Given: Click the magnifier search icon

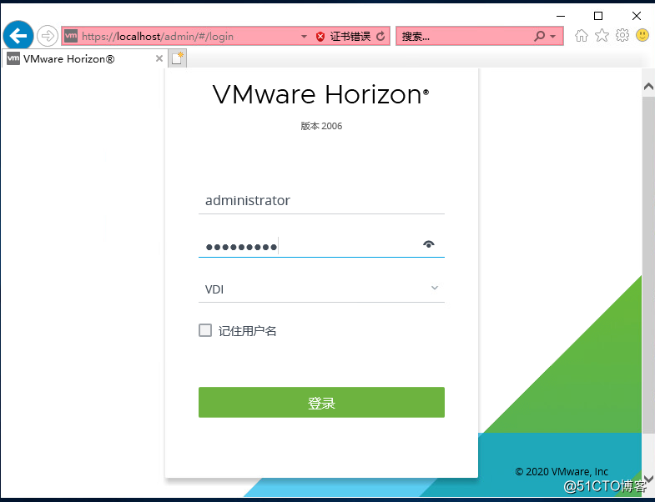Looking at the screenshot, I should (x=539, y=37).
